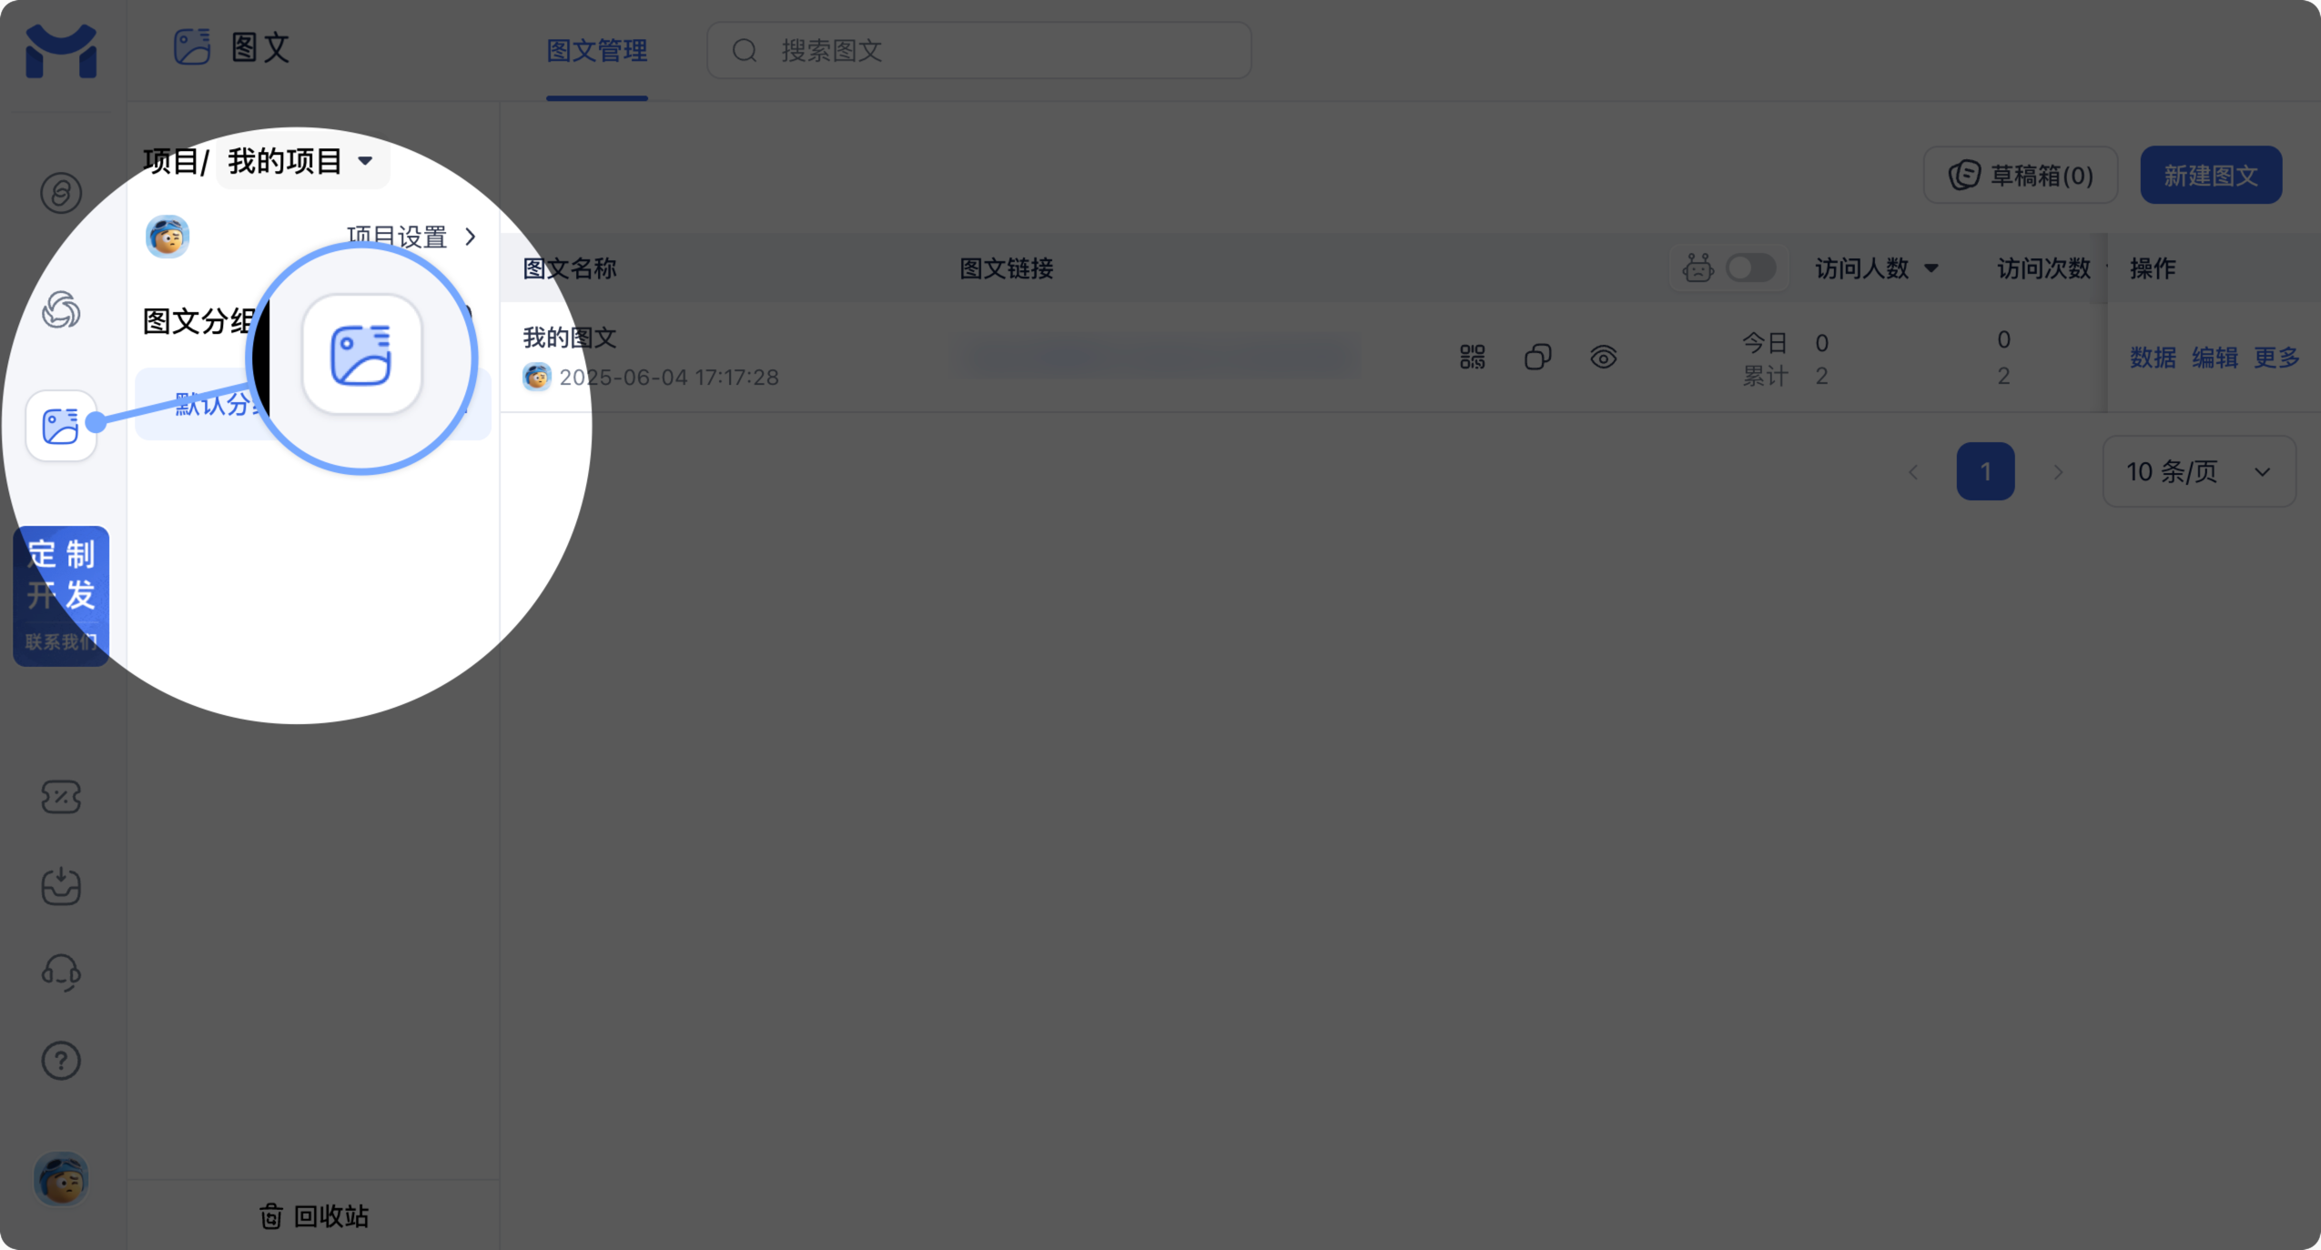The width and height of the screenshot is (2321, 1250).
Task: Open customer service headset icon
Action: pyautogui.click(x=61, y=973)
